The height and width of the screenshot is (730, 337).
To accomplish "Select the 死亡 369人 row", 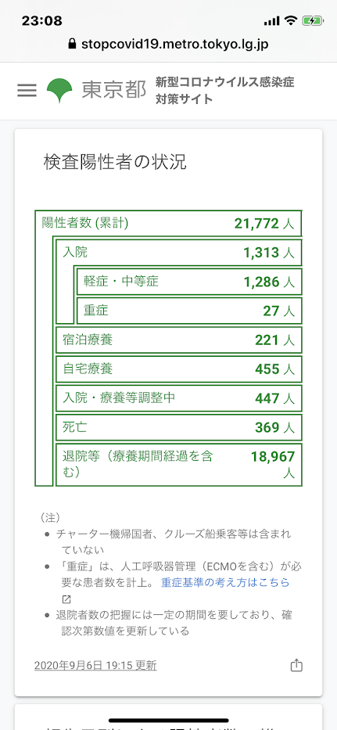I will coord(179,427).
